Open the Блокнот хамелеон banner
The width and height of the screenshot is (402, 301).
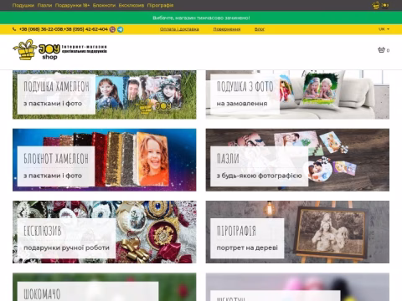[105, 160]
